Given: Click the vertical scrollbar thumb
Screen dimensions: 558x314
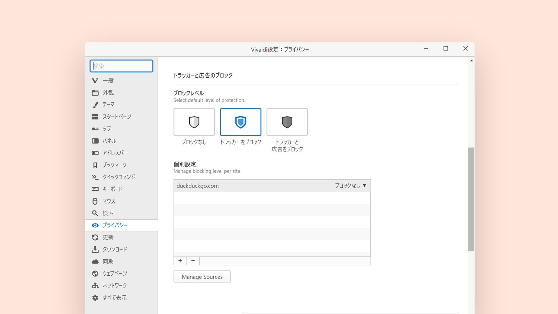Looking at the screenshot, I should pyautogui.click(x=471, y=199).
